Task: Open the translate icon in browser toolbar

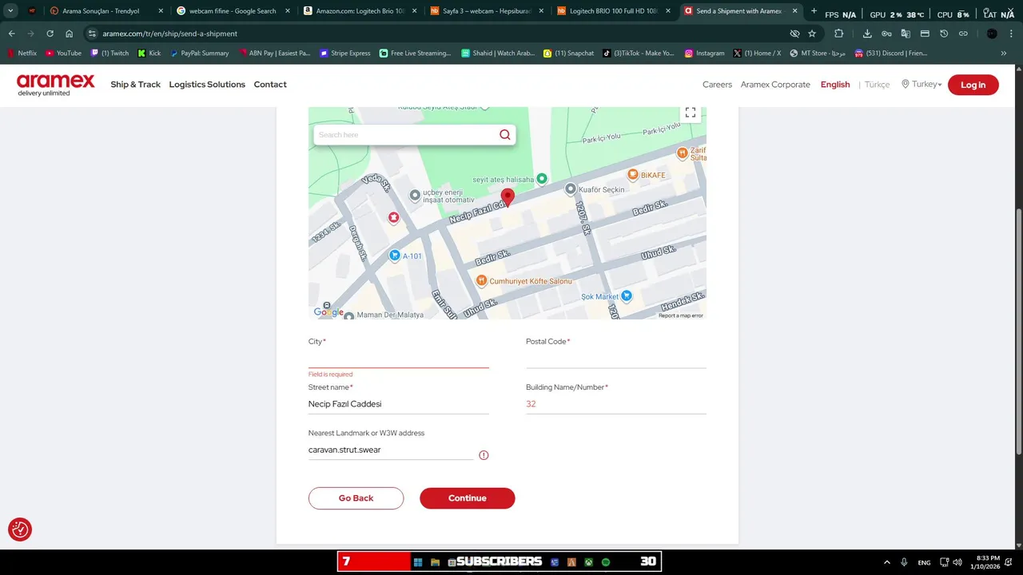Action: (906, 34)
